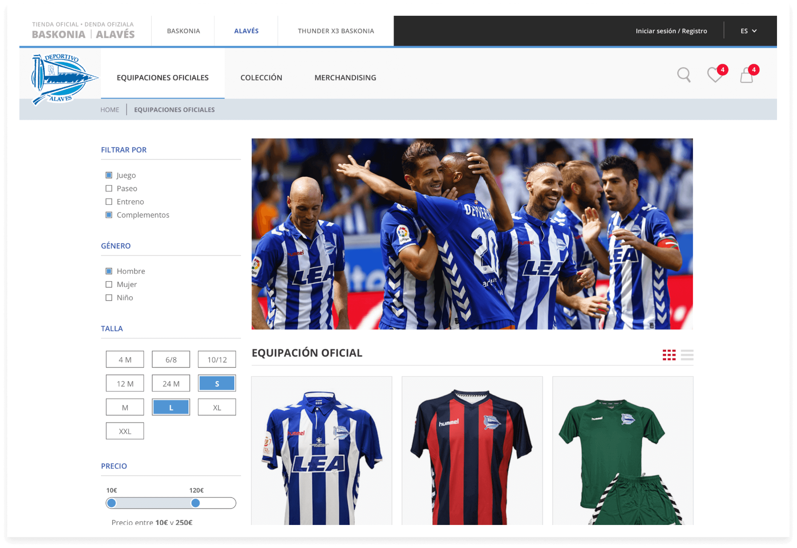Check the Paseo filter checkbox
The width and height of the screenshot is (797, 548).
point(109,188)
